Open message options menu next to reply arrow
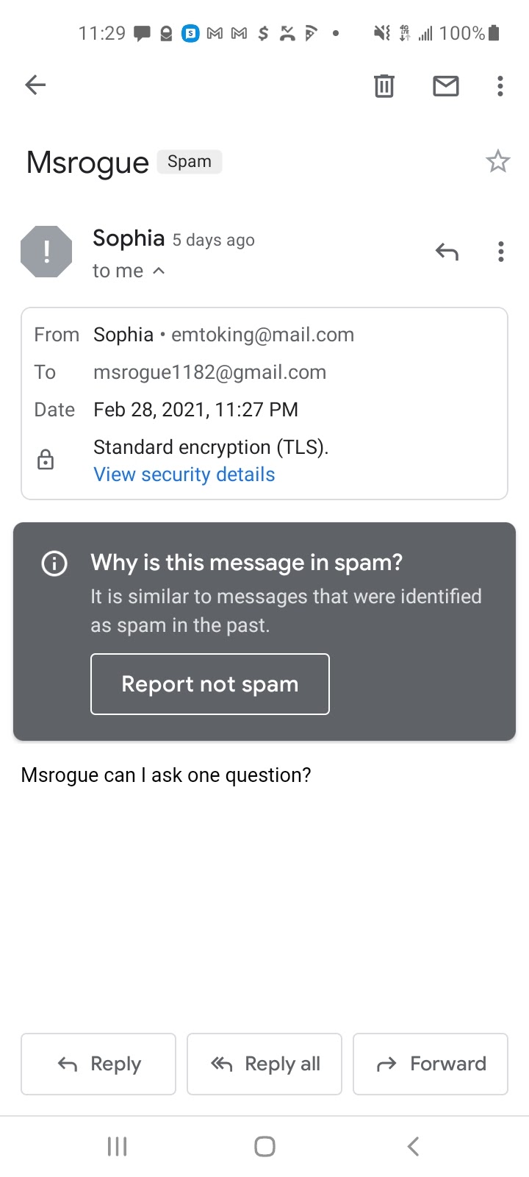Image resolution: width=529 pixels, height=1177 pixels. click(x=500, y=252)
